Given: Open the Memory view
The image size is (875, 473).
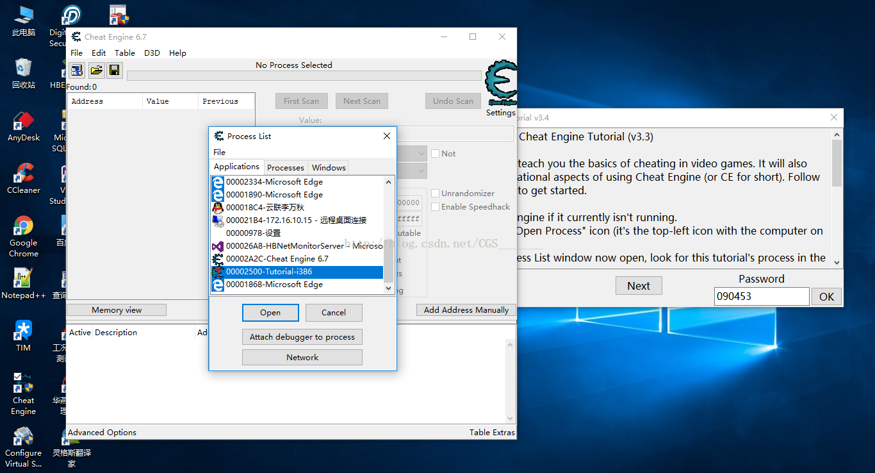Looking at the screenshot, I should coord(117,310).
